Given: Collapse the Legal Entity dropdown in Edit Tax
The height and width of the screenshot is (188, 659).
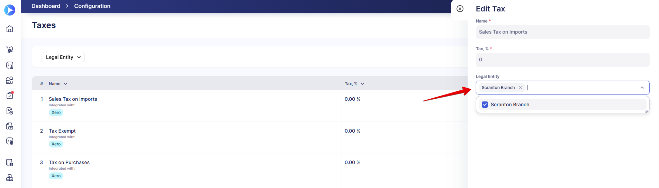Looking at the screenshot, I should (642, 88).
